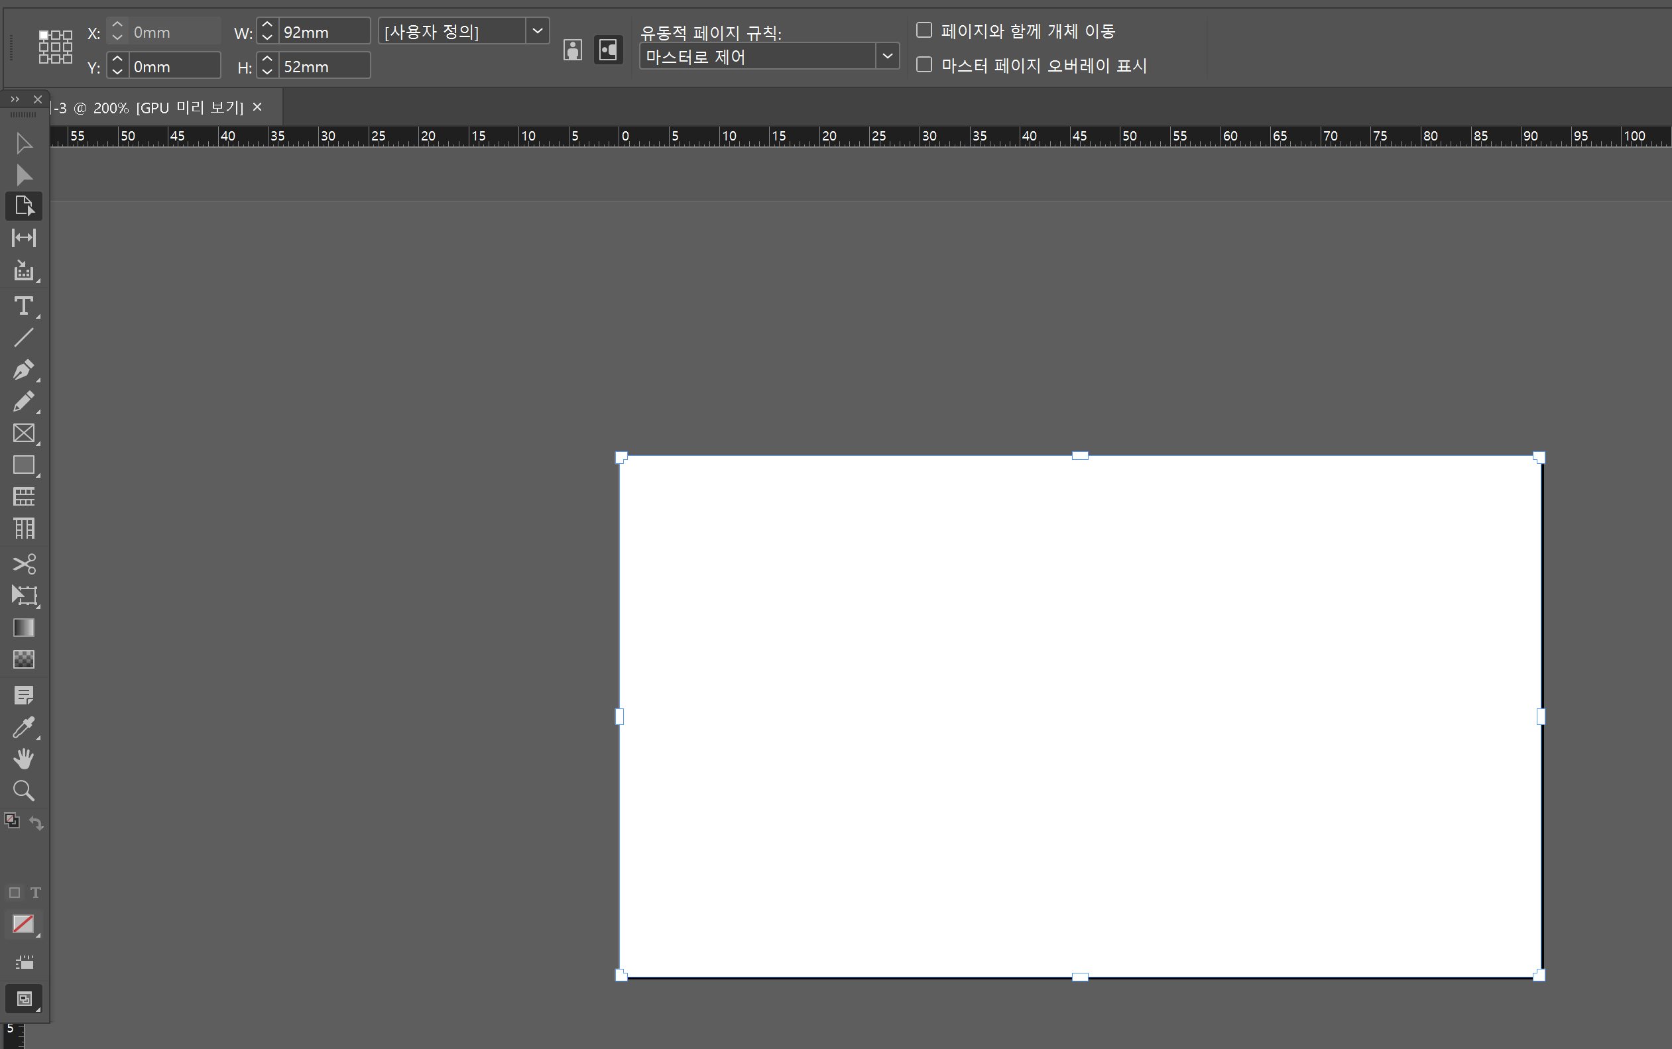
Task: Select the Scissors tool
Action: pyautogui.click(x=24, y=563)
